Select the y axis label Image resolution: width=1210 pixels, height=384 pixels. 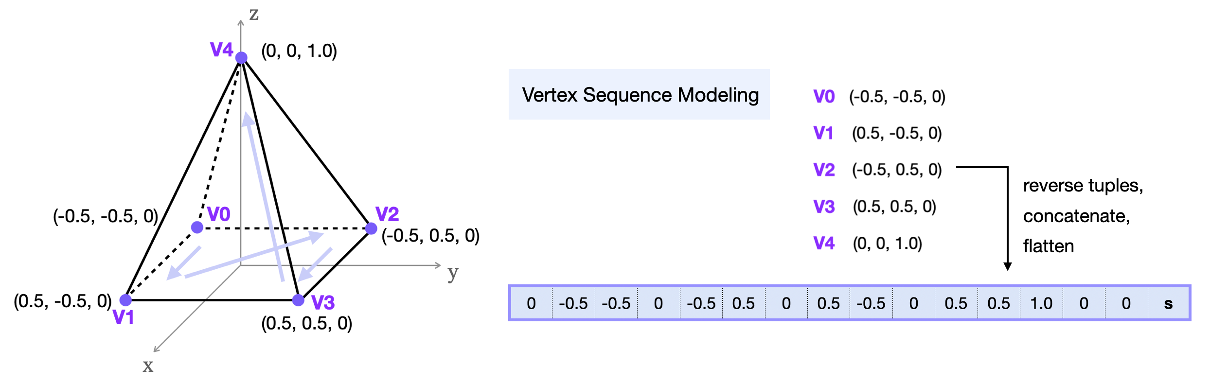(x=453, y=273)
